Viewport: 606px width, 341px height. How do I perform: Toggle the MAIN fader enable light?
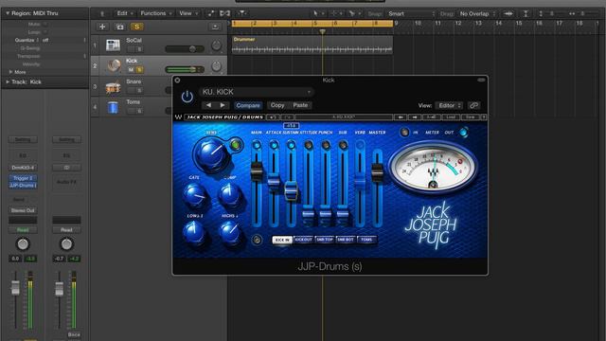(257, 145)
